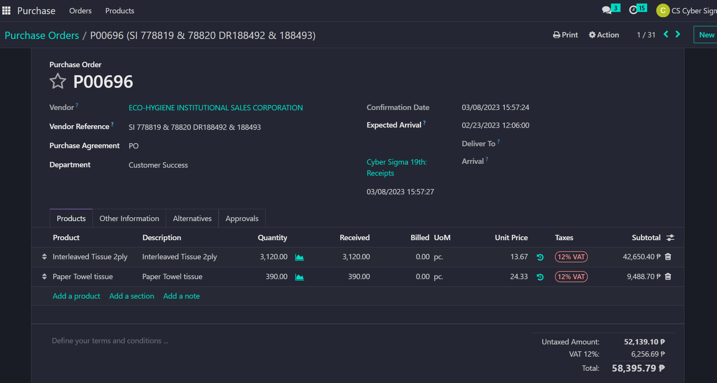Delete the Interleaved Tissue 2ply line
This screenshot has width=717, height=383.
668,257
